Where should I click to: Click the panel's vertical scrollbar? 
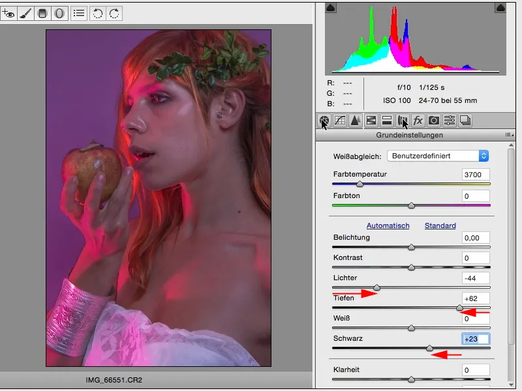pyautogui.click(x=512, y=246)
